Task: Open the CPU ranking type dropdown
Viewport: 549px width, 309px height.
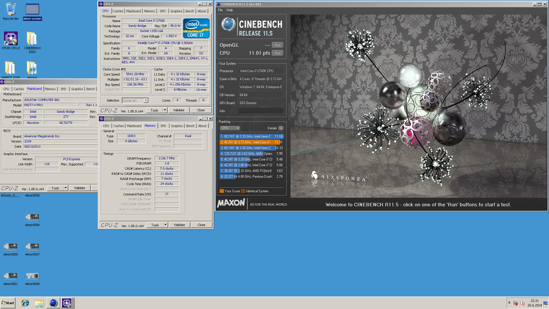Action: pyautogui.click(x=230, y=128)
